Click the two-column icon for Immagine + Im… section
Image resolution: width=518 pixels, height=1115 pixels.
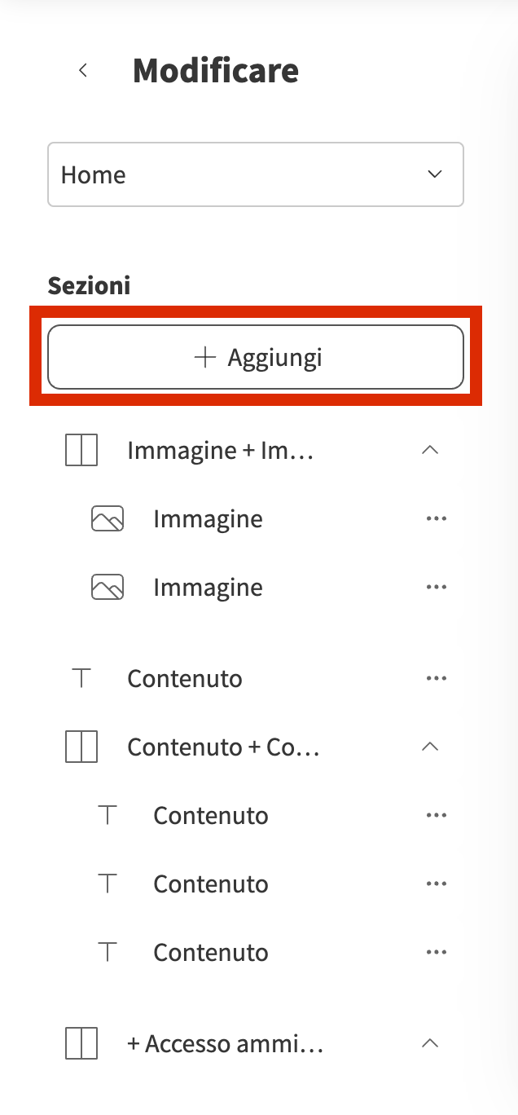pyautogui.click(x=81, y=450)
